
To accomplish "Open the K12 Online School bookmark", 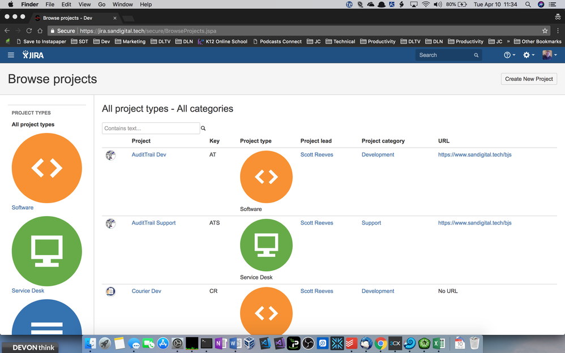I will (222, 41).
